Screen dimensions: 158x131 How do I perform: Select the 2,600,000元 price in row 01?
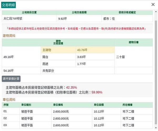tap(72, 111)
